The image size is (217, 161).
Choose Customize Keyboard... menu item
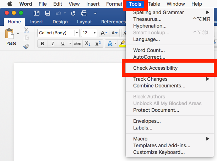click(x=170, y=152)
